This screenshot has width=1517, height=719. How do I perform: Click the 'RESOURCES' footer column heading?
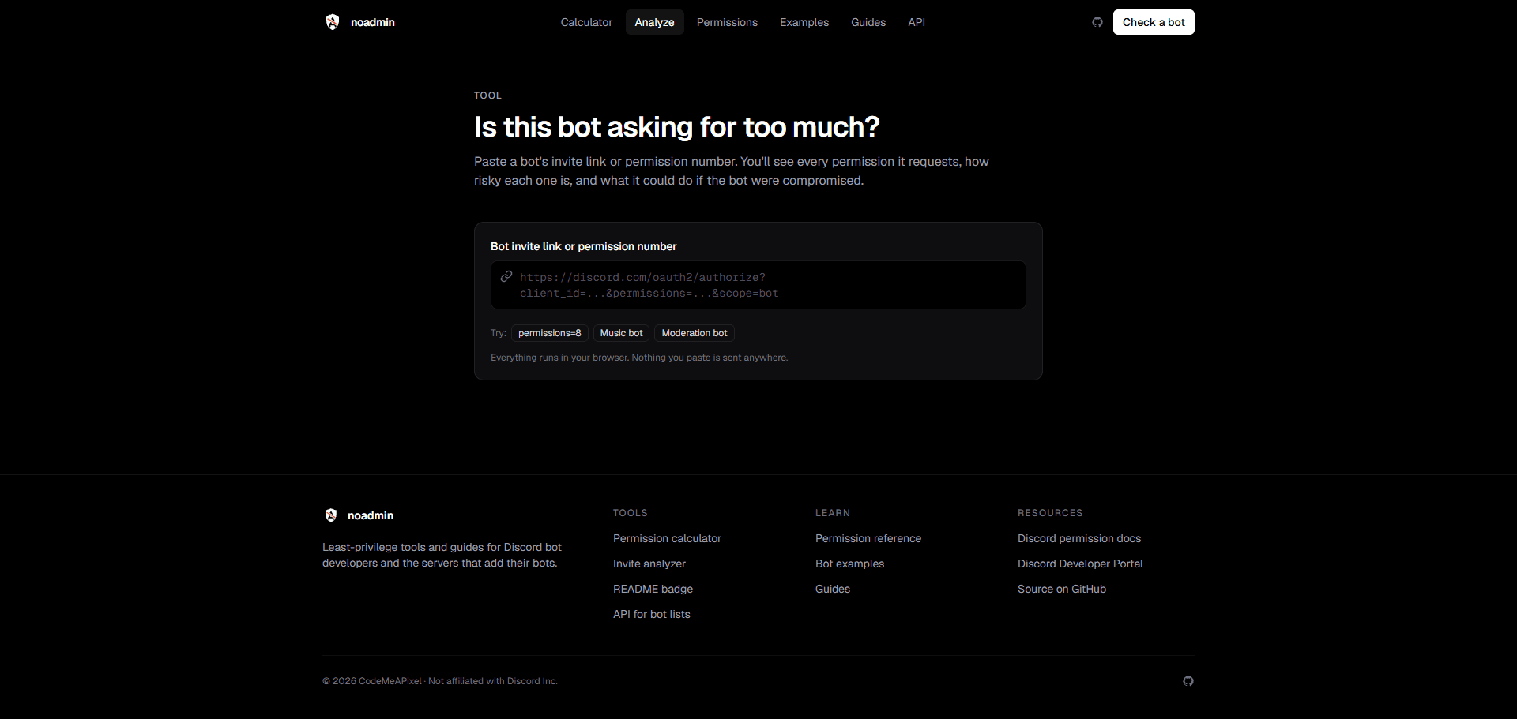tap(1050, 513)
